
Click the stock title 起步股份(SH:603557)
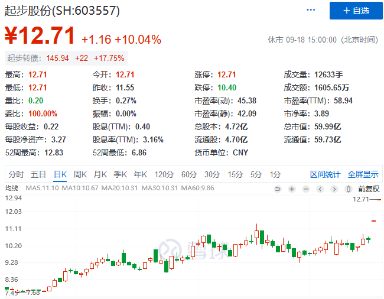(62, 11)
